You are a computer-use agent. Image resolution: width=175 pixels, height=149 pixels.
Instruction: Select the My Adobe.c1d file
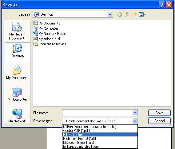(47, 39)
